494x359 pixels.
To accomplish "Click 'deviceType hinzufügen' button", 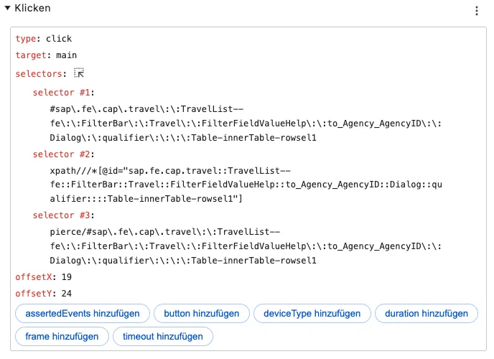I will 312,314.
